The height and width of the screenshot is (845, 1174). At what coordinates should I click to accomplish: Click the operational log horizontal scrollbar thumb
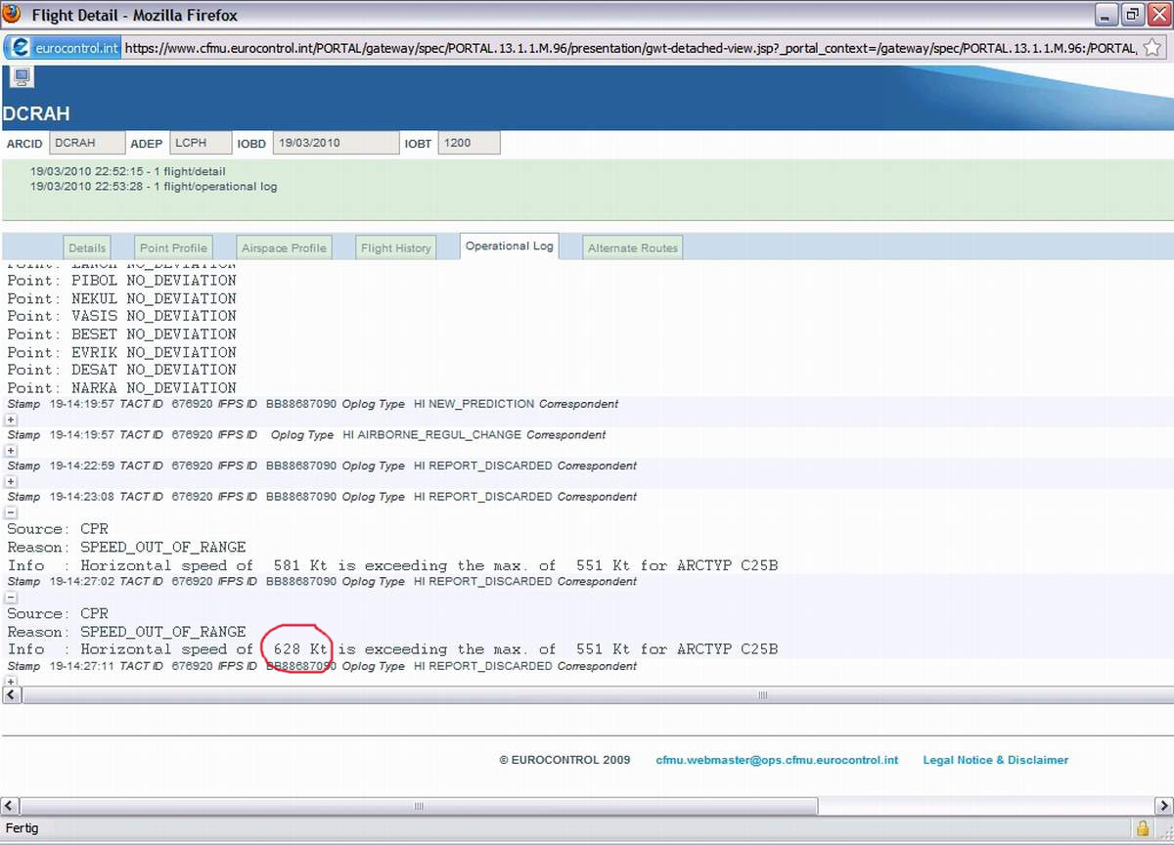761,694
